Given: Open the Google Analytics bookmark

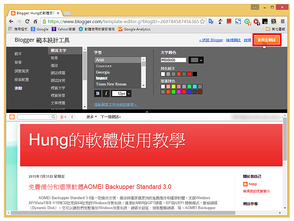Looking at the screenshot, I should [134, 29].
